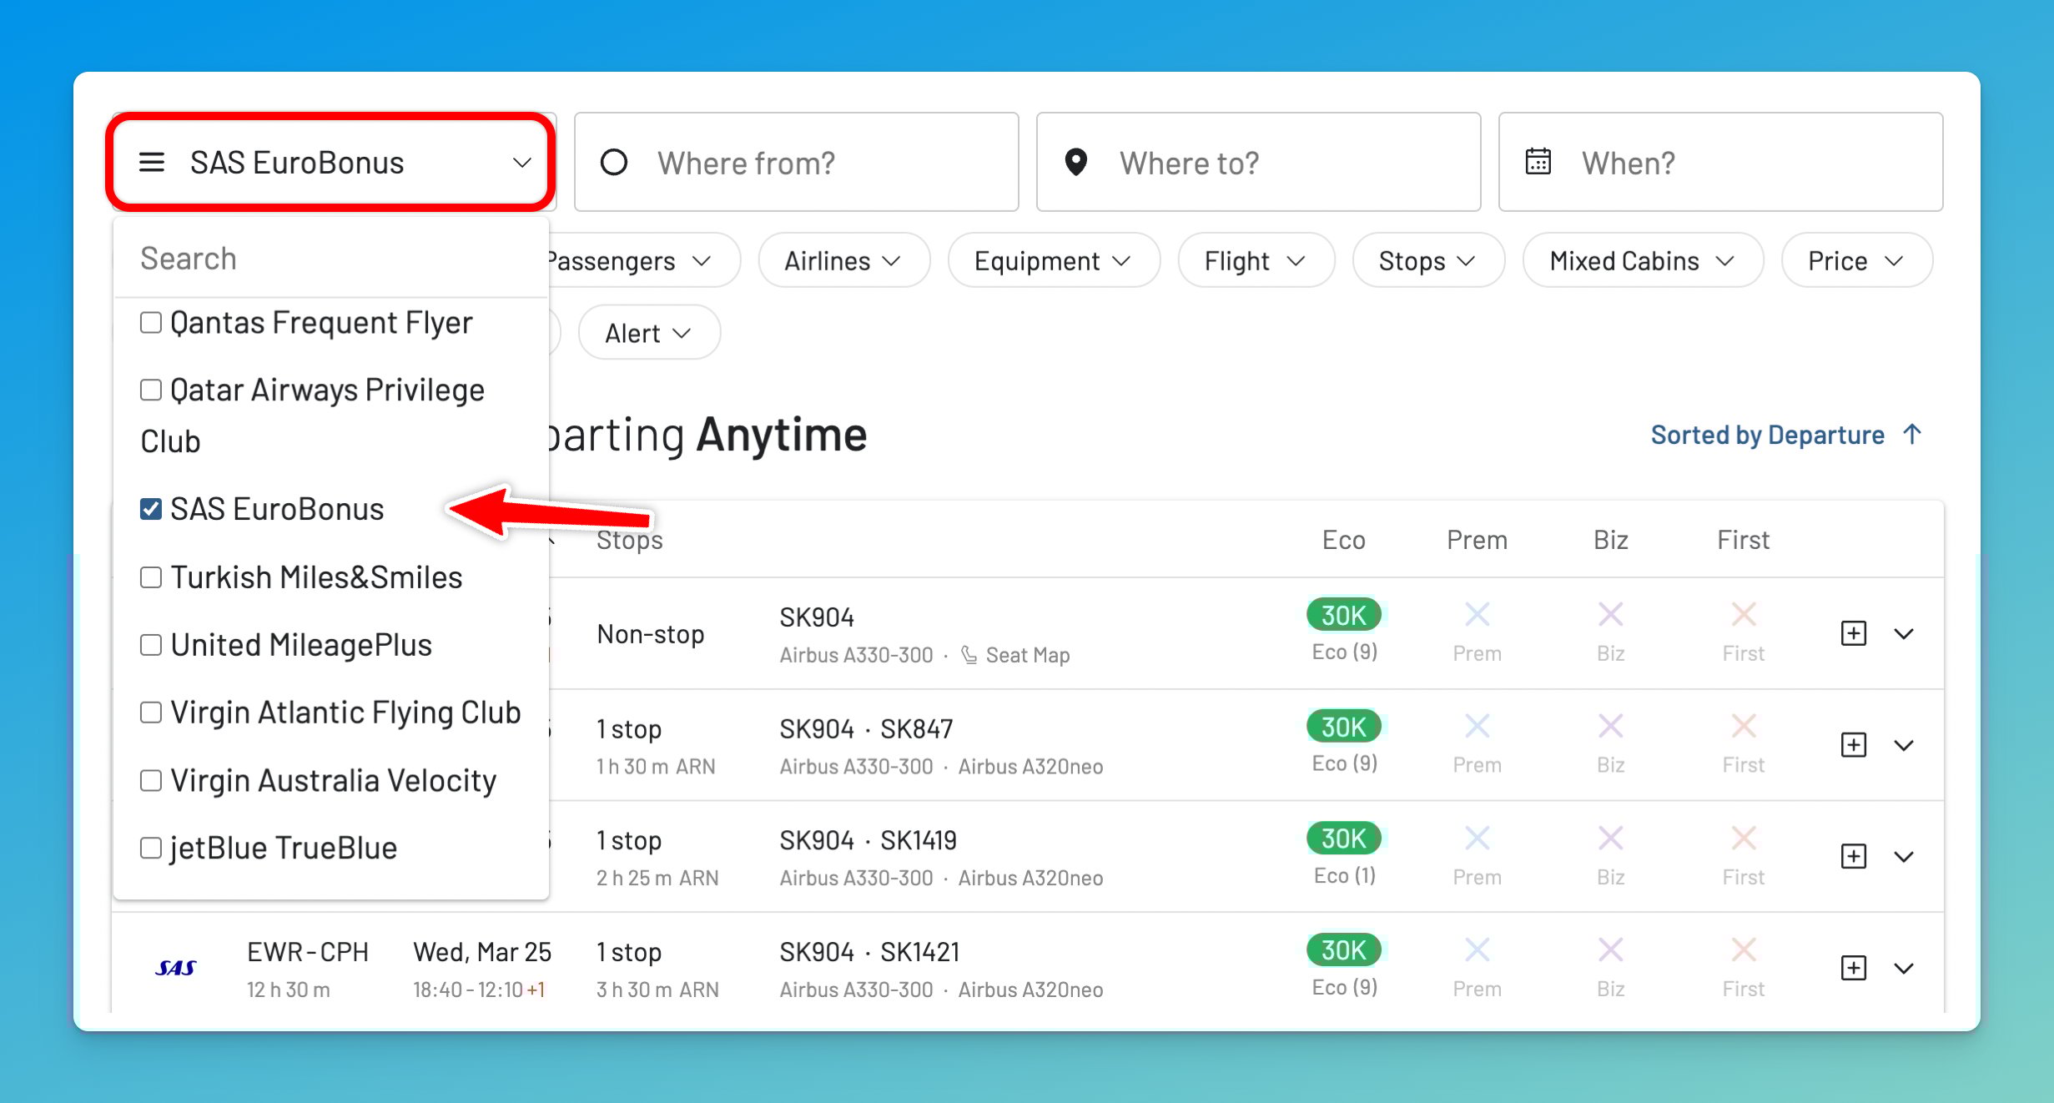Check the Turkish Miles&Smiles program
Image resolution: width=2054 pixels, height=1103 pixels.
click(151, 577)
